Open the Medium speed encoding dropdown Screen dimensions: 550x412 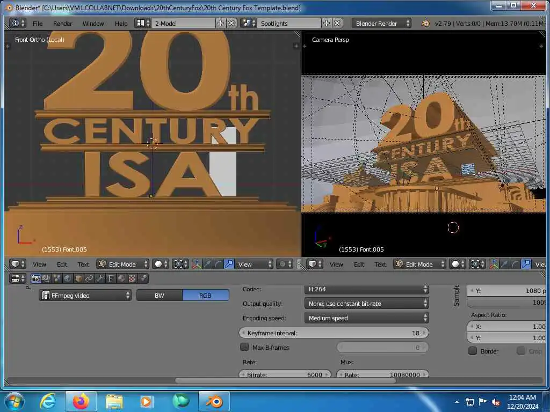pyautogui.click(x=366, y=318)
